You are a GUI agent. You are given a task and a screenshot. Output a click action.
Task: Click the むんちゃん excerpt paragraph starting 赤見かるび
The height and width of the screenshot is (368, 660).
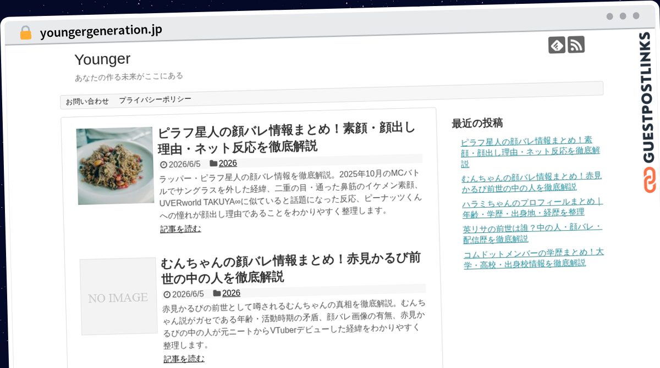[x=294, y=324]
